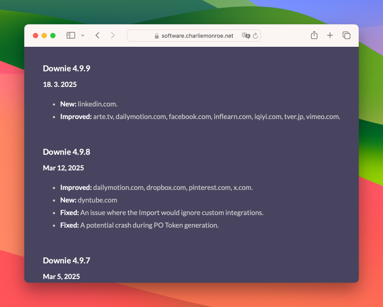Screen dimensions: 383x307
Task: Click the date Mar 5, 2025
Action: click(62, 276)
